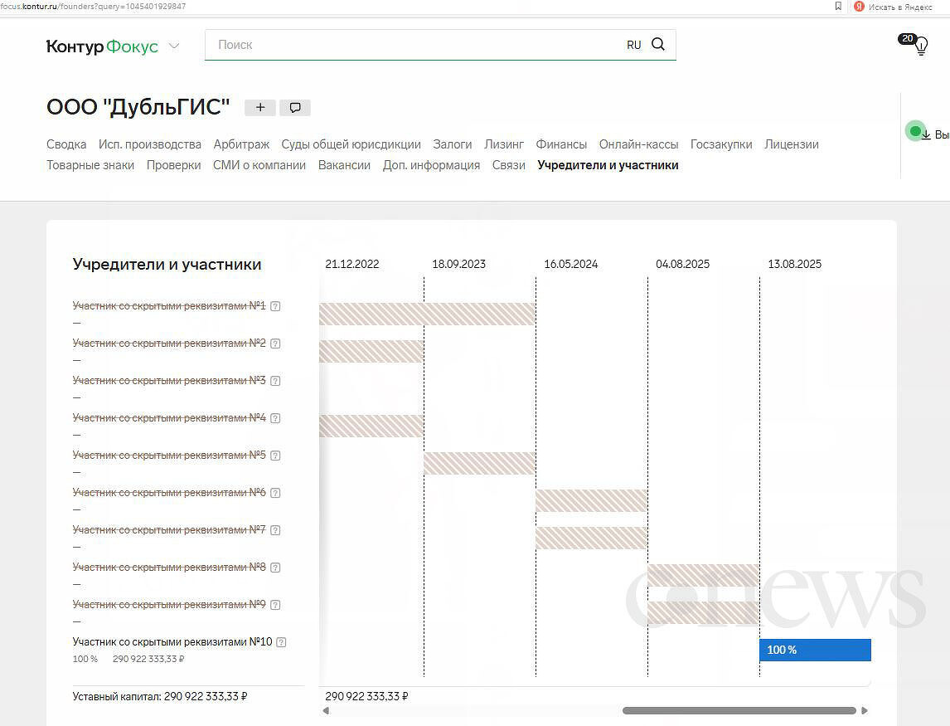Click the blue 100 % ownership bar
The width and height of the screenshot is (950, 726).
[x=815, y=650]
